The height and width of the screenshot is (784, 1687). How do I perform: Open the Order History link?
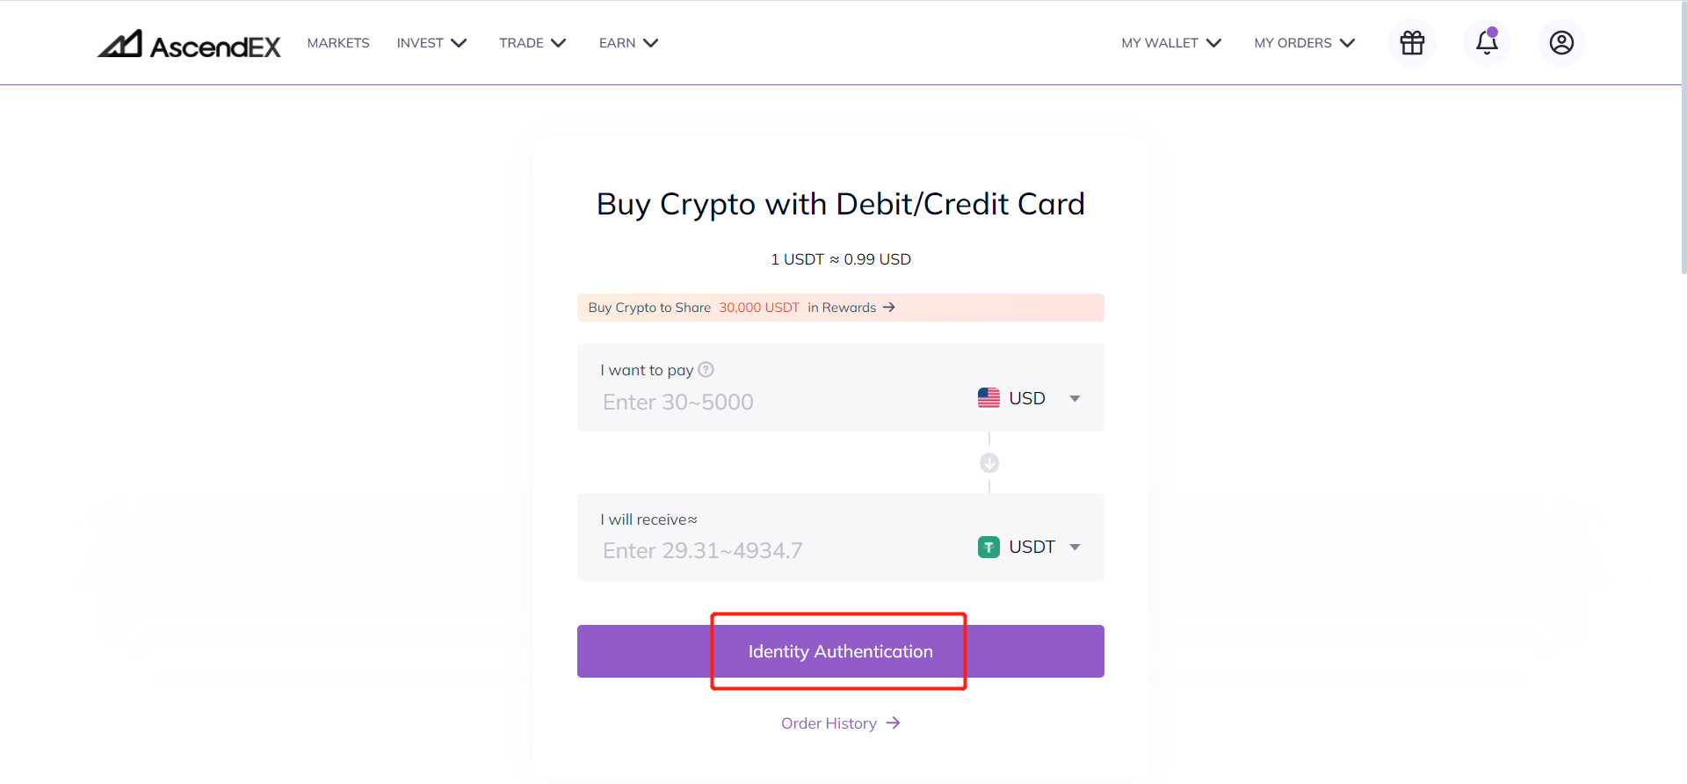pyautogui.click(x=841, y=723)
